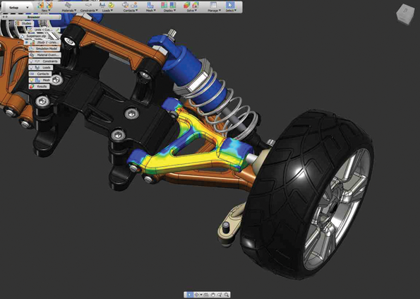Select the Study 1 tree item

[x=42, y=42]
